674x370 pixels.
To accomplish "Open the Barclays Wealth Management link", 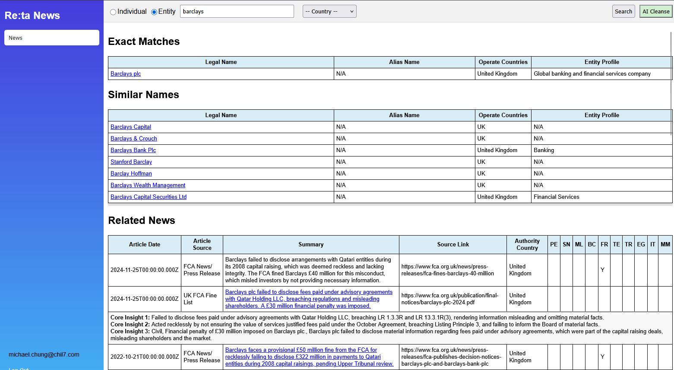I will 148,185.
